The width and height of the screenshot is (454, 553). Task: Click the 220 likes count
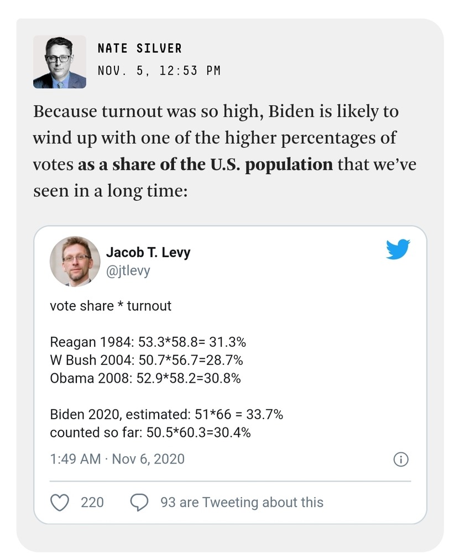(x=92, y=502)
